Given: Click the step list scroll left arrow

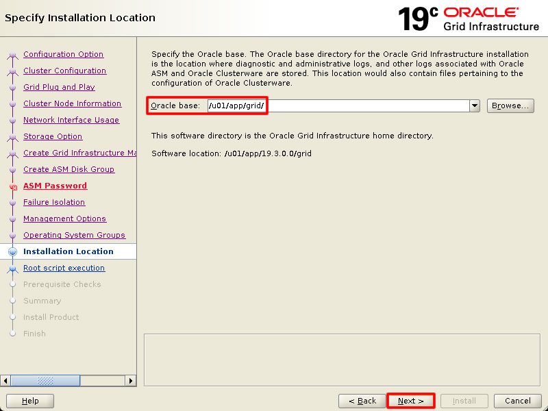Looking at the screenshot, I should tap(5, 381).
